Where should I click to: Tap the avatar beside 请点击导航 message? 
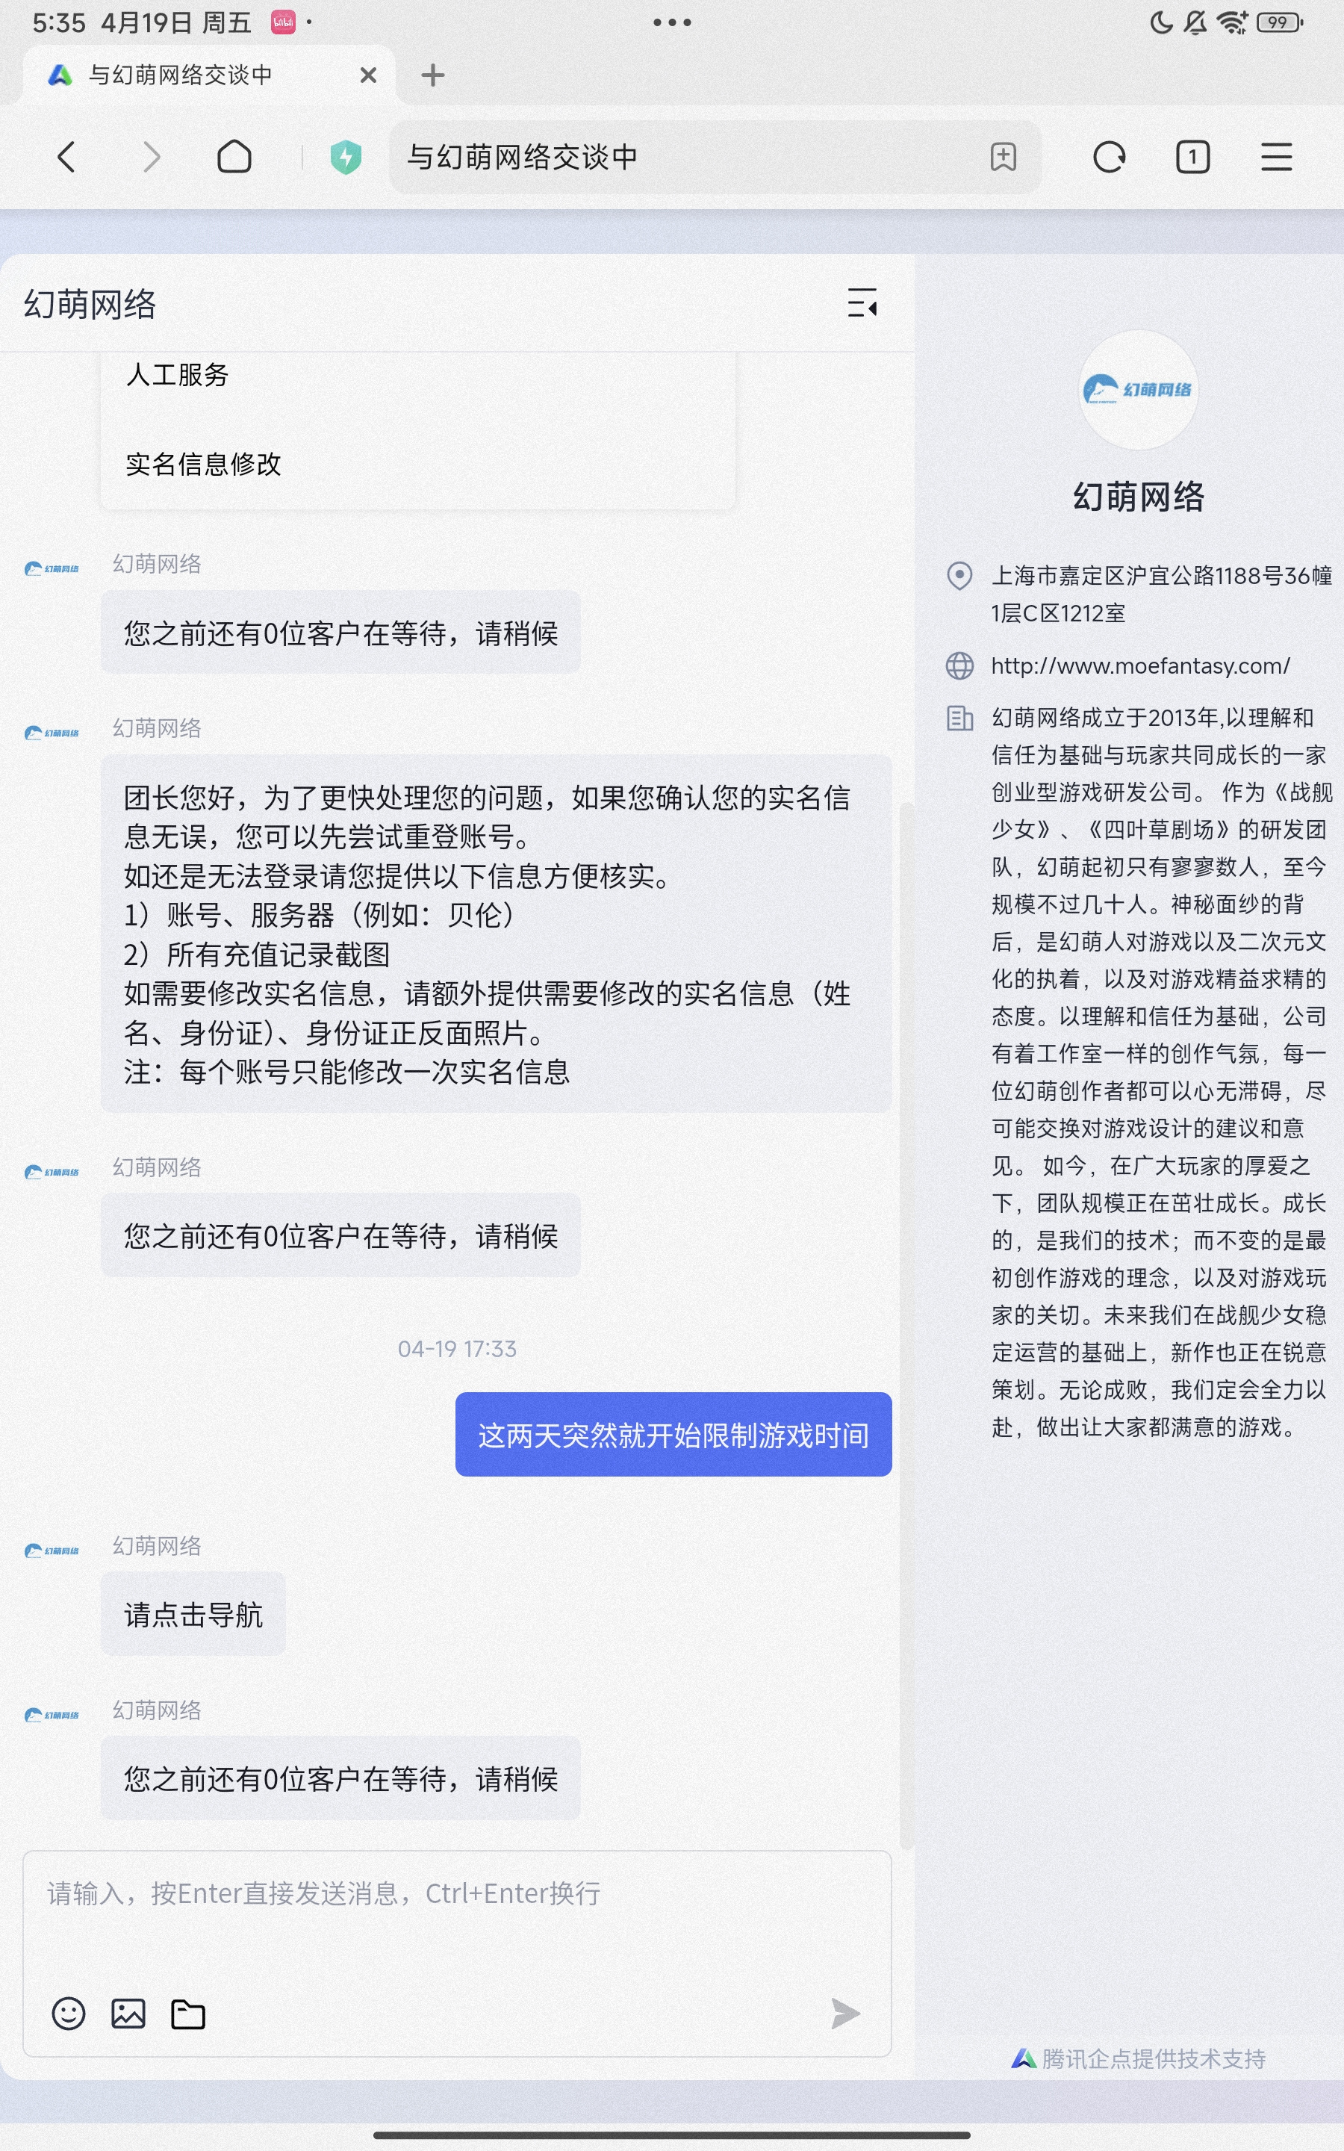click(52, 1551)
